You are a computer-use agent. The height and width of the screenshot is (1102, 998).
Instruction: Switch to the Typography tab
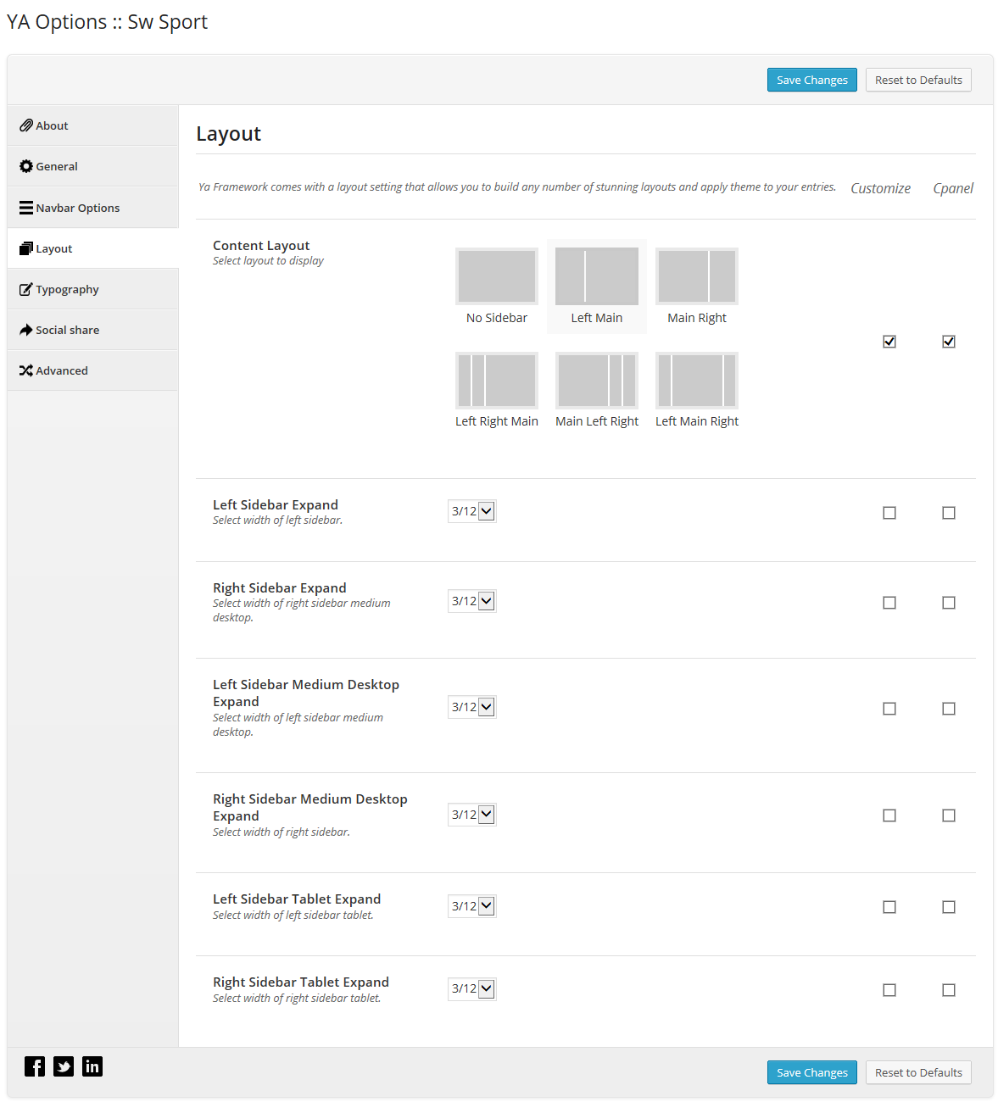(92, 289)
